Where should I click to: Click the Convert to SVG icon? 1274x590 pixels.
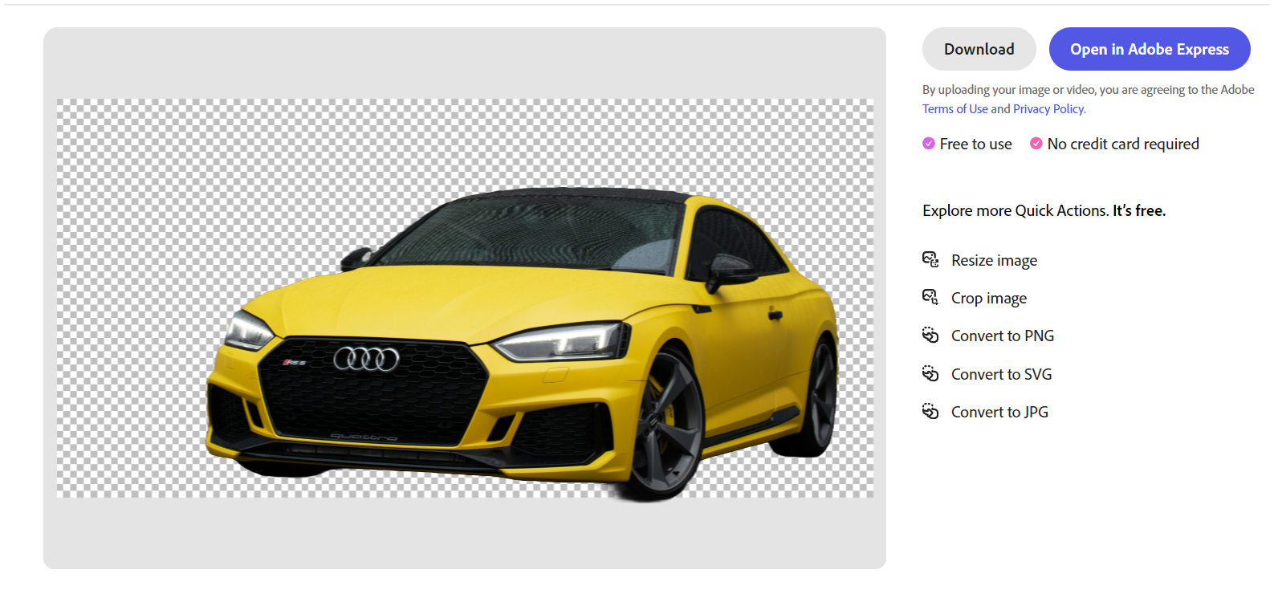pos(930,373)
